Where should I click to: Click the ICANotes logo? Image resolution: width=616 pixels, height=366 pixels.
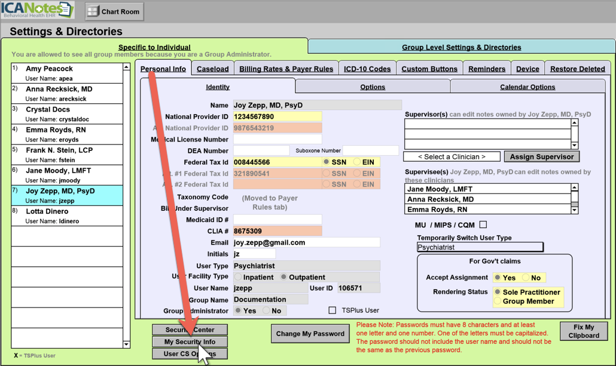[37, 10]
